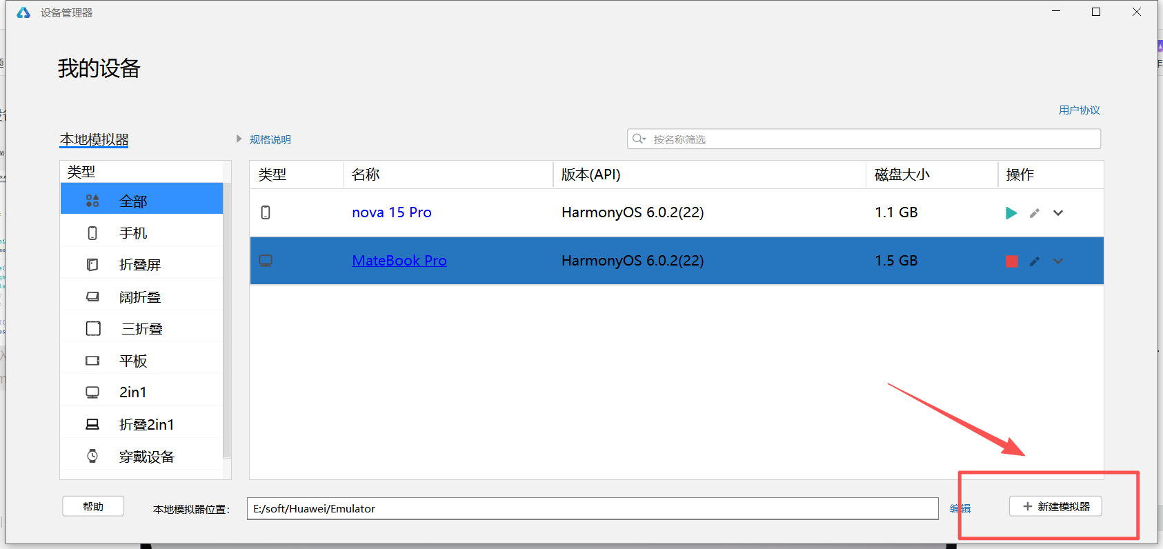Select the 本地模拟器 tab
The width and height of the screenshot is (1163, 549).
(95, 139)
